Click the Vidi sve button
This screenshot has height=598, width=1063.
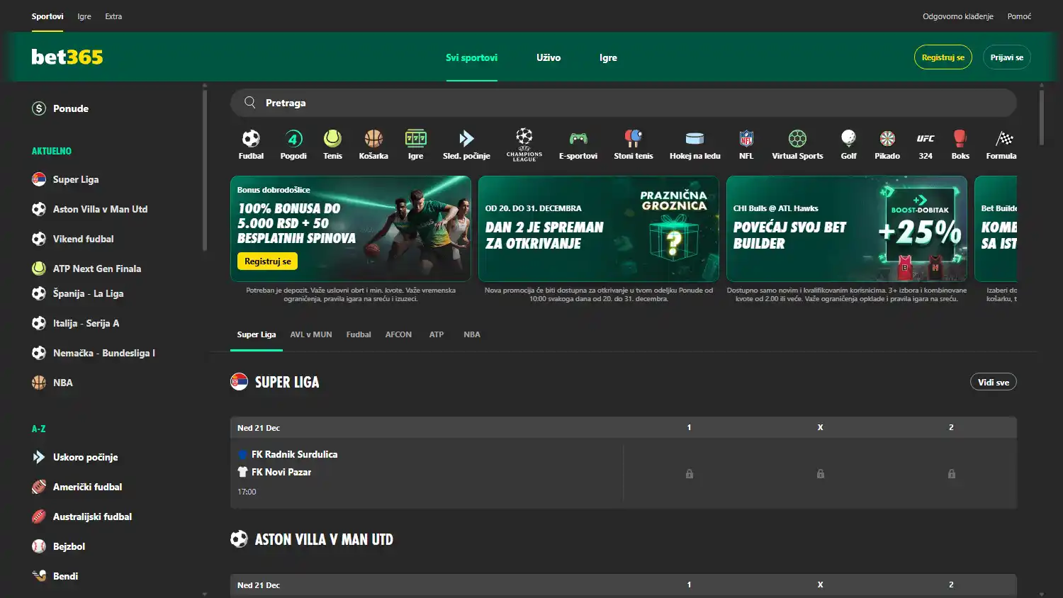point(994,382)
